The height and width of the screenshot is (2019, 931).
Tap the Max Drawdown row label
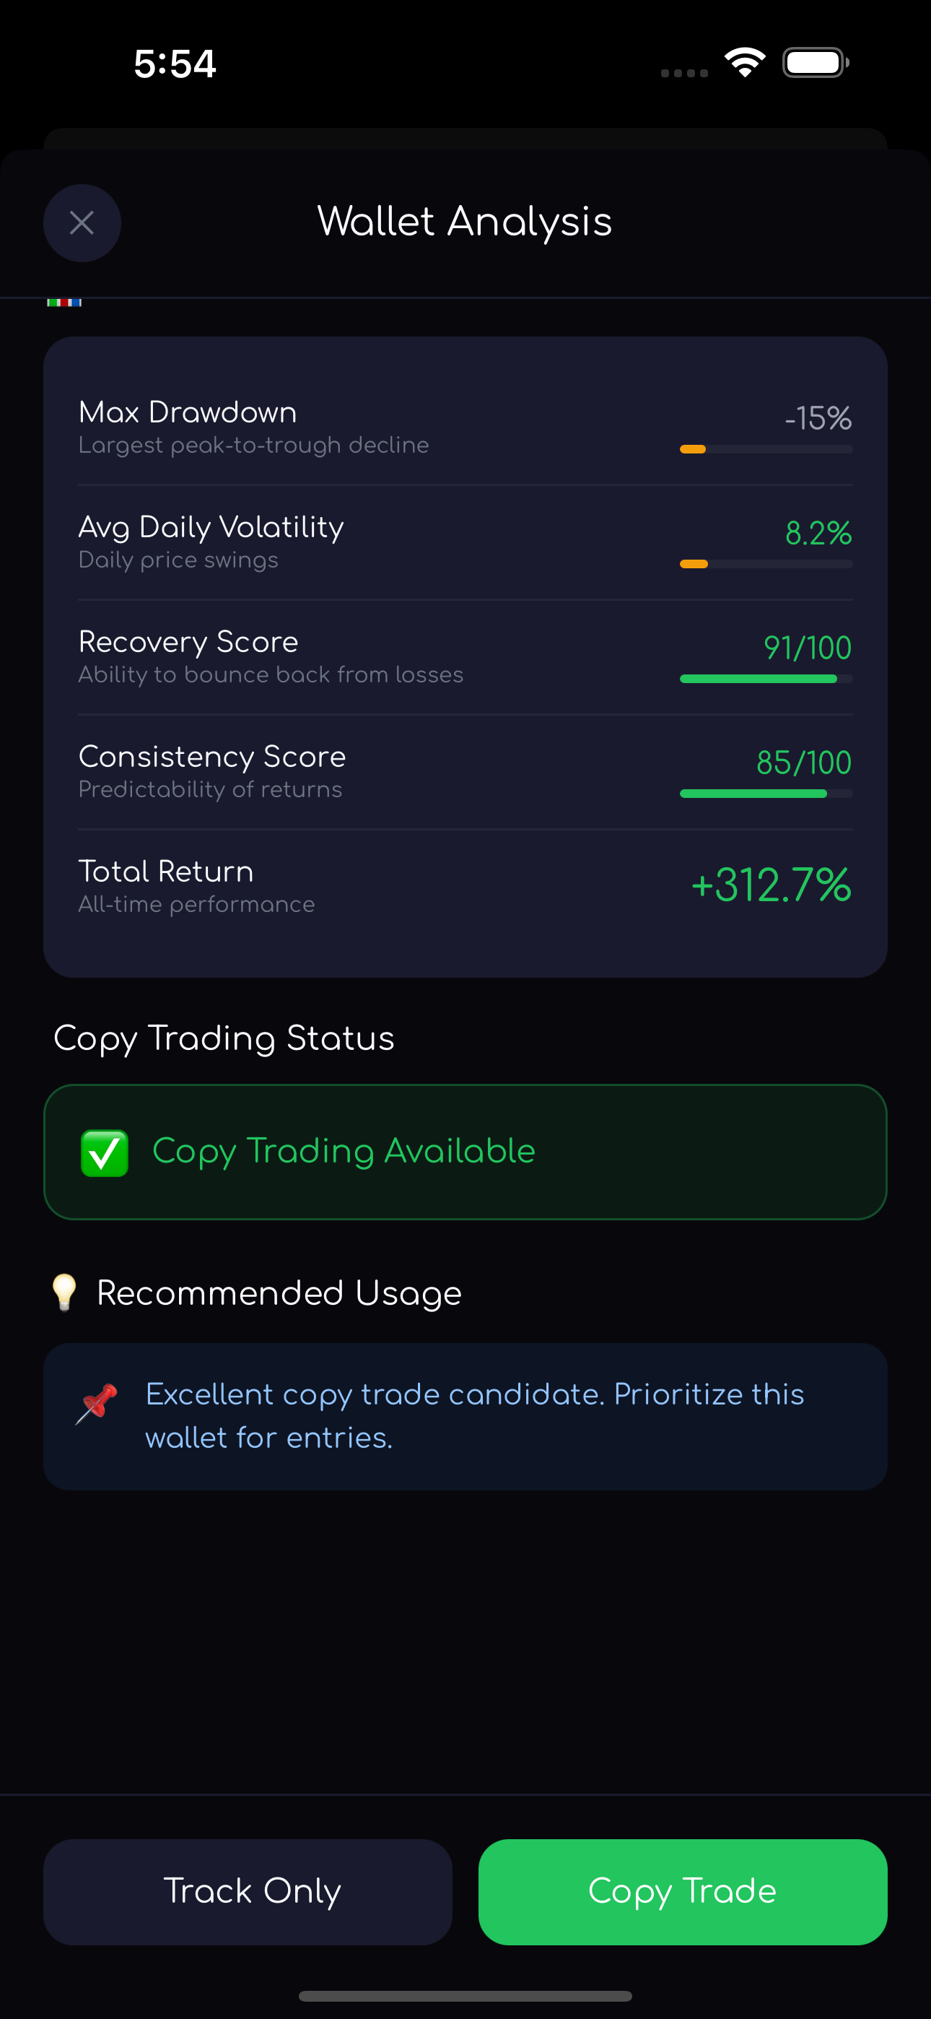(x=188, y=412)
